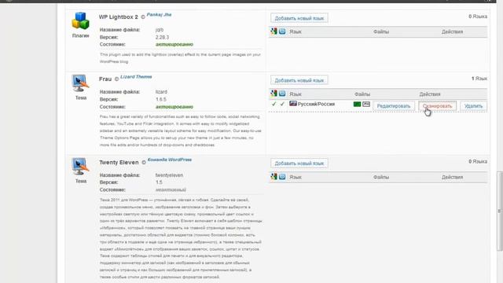Click Редактировать for Русский/Россия

(394, 106)
